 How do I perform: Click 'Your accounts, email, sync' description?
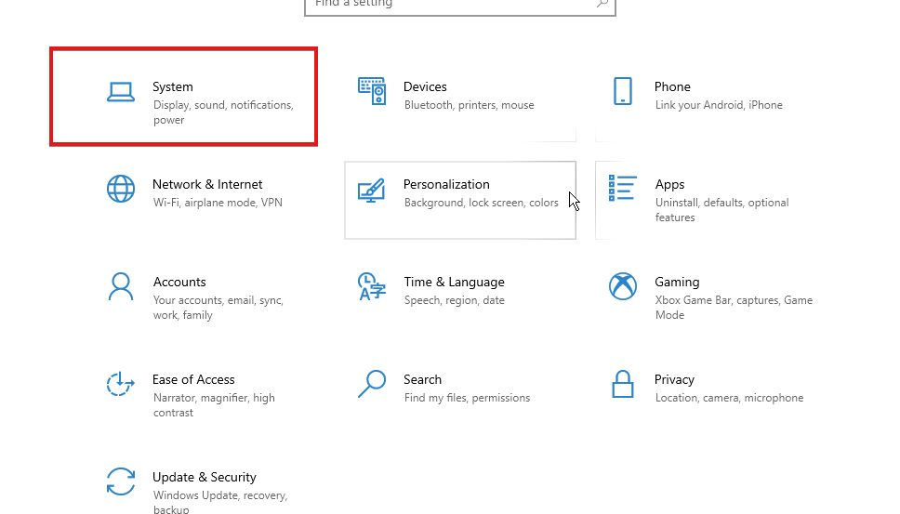[218, 308]
